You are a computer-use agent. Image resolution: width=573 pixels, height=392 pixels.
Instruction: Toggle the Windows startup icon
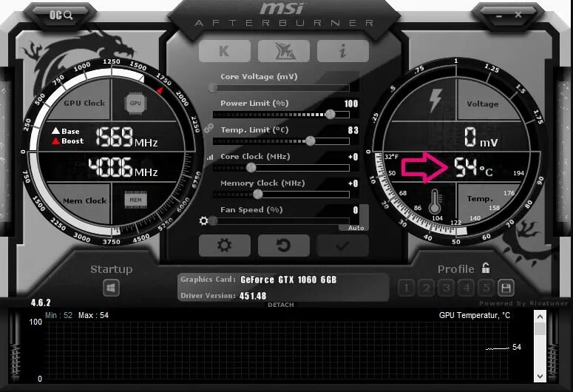(111, 288)
